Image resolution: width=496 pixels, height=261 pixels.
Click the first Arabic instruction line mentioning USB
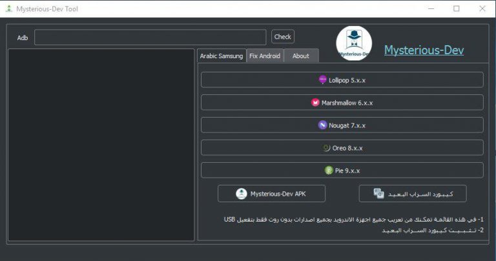click(x=354, y=219)
